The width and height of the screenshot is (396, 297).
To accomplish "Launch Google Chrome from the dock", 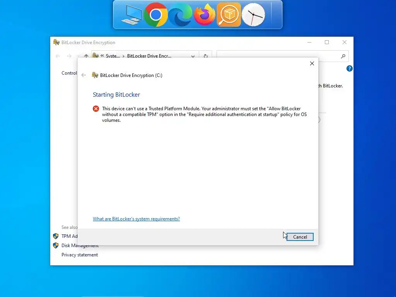I will [x=155, y=15].
